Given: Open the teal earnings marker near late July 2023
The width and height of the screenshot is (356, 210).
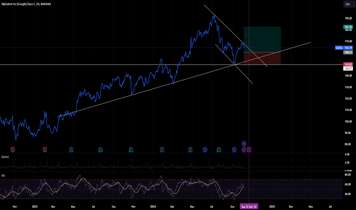Looking at the screenshot, I should coord(100,150).
